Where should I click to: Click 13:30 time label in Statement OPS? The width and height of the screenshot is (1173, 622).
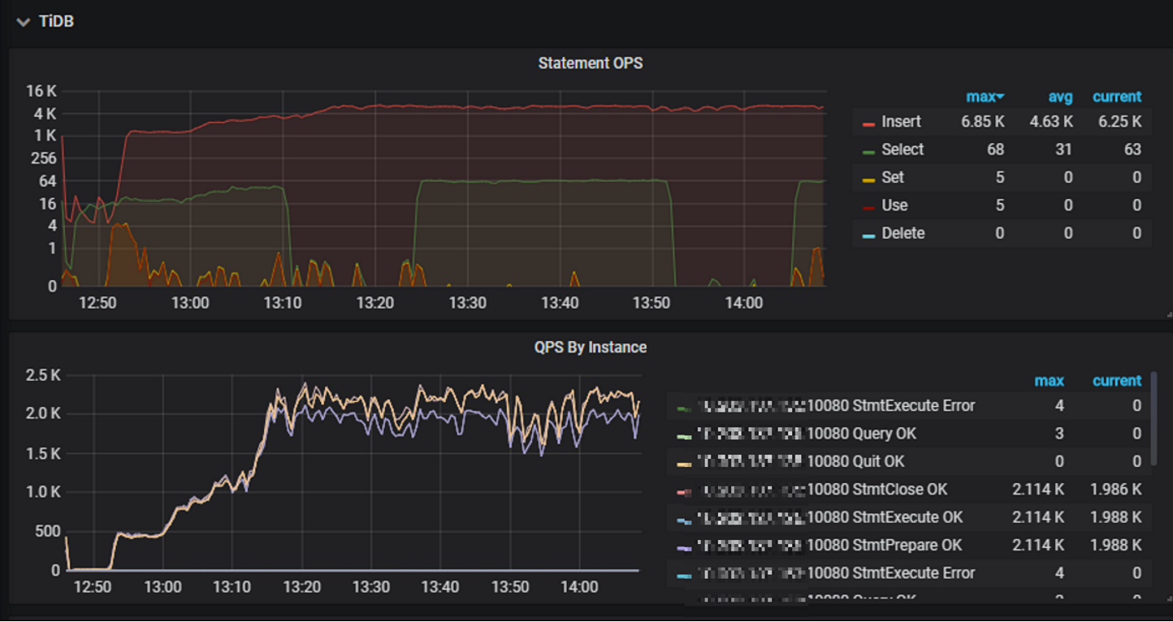467,303
